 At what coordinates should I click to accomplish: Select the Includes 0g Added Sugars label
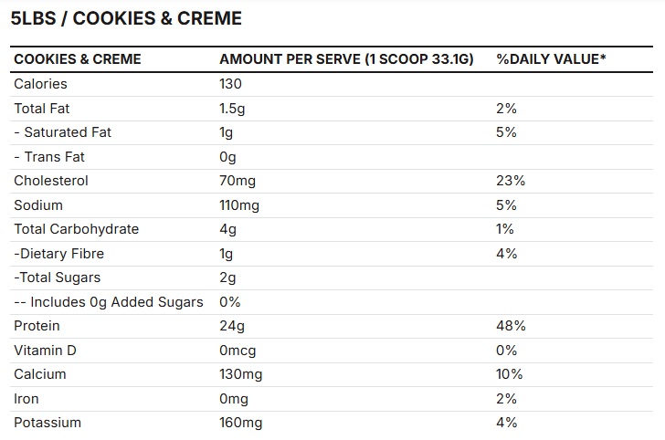pos(109,302)
